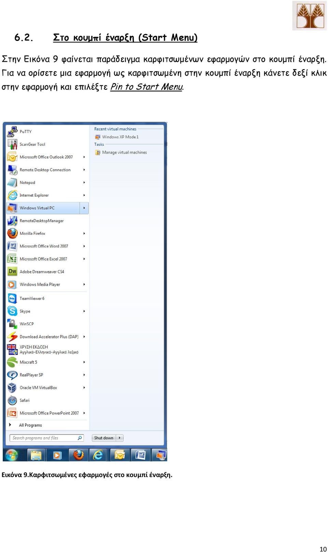Screen dimensions: 328x552
Task: Open Download Accelerator Plus icon
Action: (13, 337)
